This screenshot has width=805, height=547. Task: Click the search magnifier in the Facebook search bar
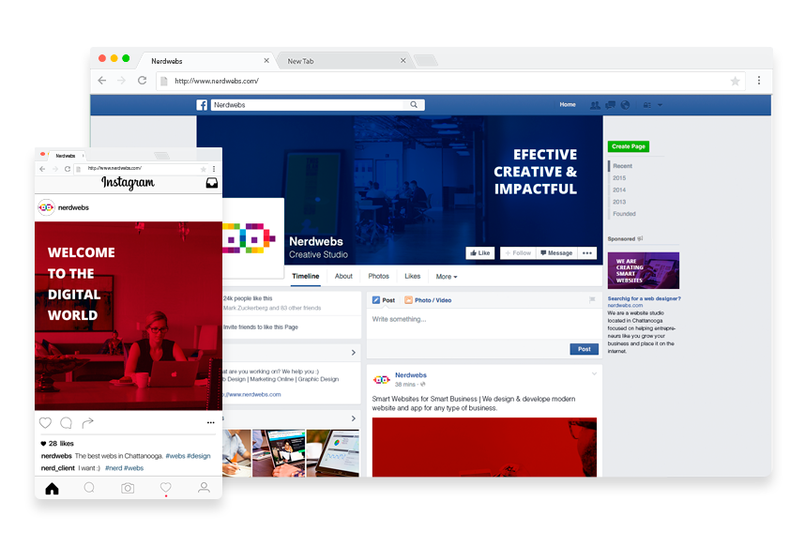414,105
